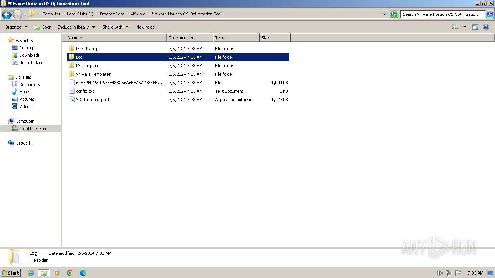Open the Help question mark icon
Viewport: 495px width, 278px height.
(486, 27)
